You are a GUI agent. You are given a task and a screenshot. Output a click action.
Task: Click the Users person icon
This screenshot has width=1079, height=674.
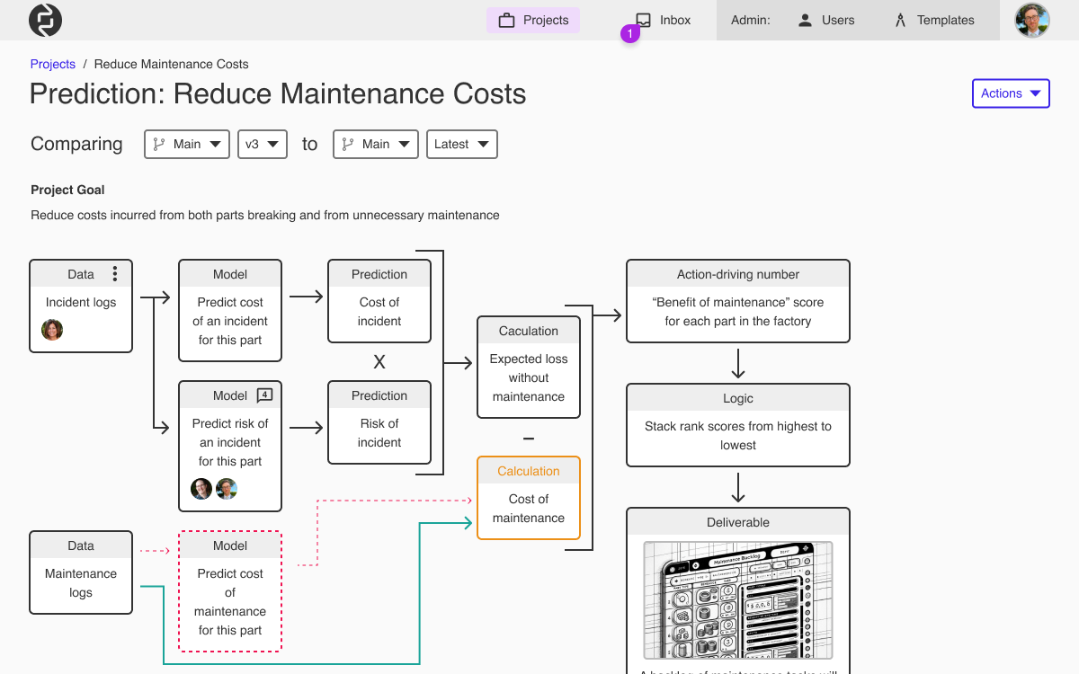click(807, 19)
